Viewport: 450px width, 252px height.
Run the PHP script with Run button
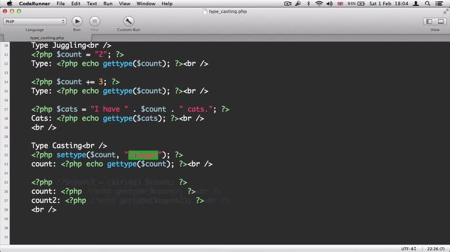pos(77,22)
